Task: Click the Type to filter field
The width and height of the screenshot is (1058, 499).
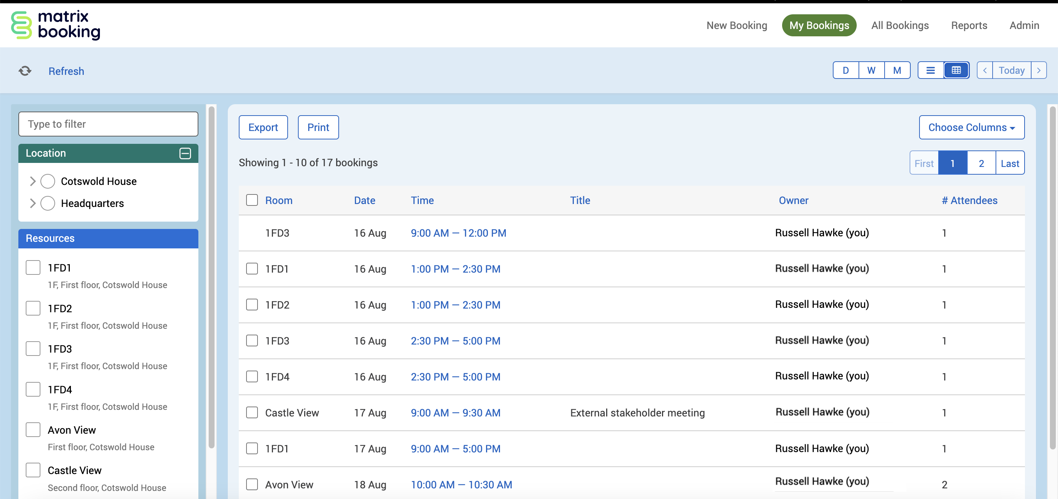Action: pos(108,124)
